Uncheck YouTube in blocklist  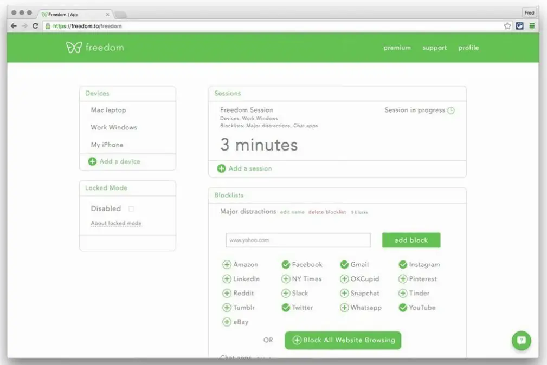coord(403,308)
